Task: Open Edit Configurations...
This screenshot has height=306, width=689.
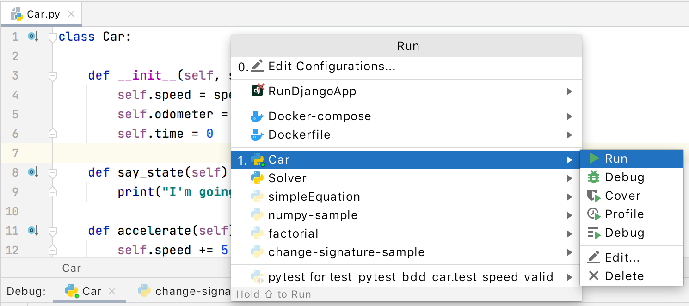Action: coord(331,66)
